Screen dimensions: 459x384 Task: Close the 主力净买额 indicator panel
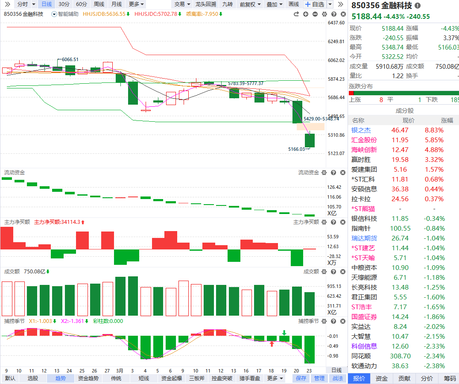(343, 222)
